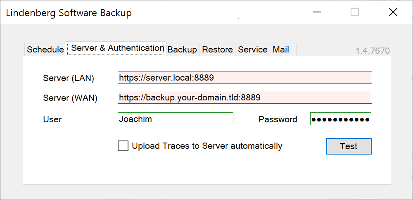Click the Server (LAN) label
The width and height of the screenshot is (413, 200).
(69, 78)
